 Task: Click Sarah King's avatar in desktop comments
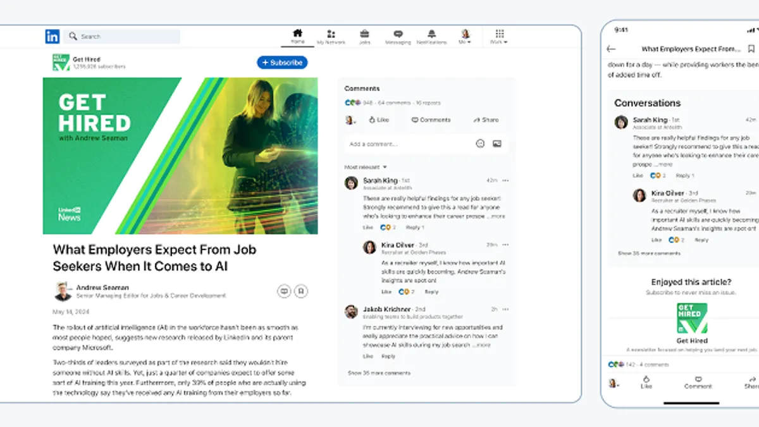coord(351,183)
